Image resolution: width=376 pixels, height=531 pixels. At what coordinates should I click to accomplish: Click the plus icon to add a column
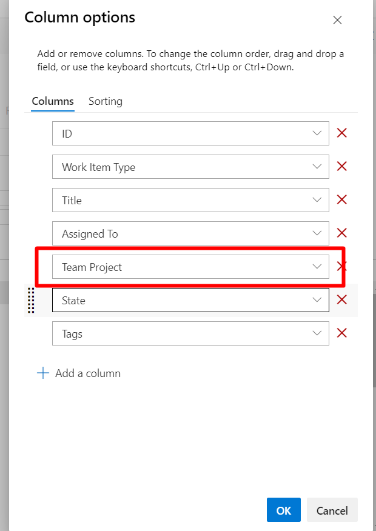click(42, 373)
